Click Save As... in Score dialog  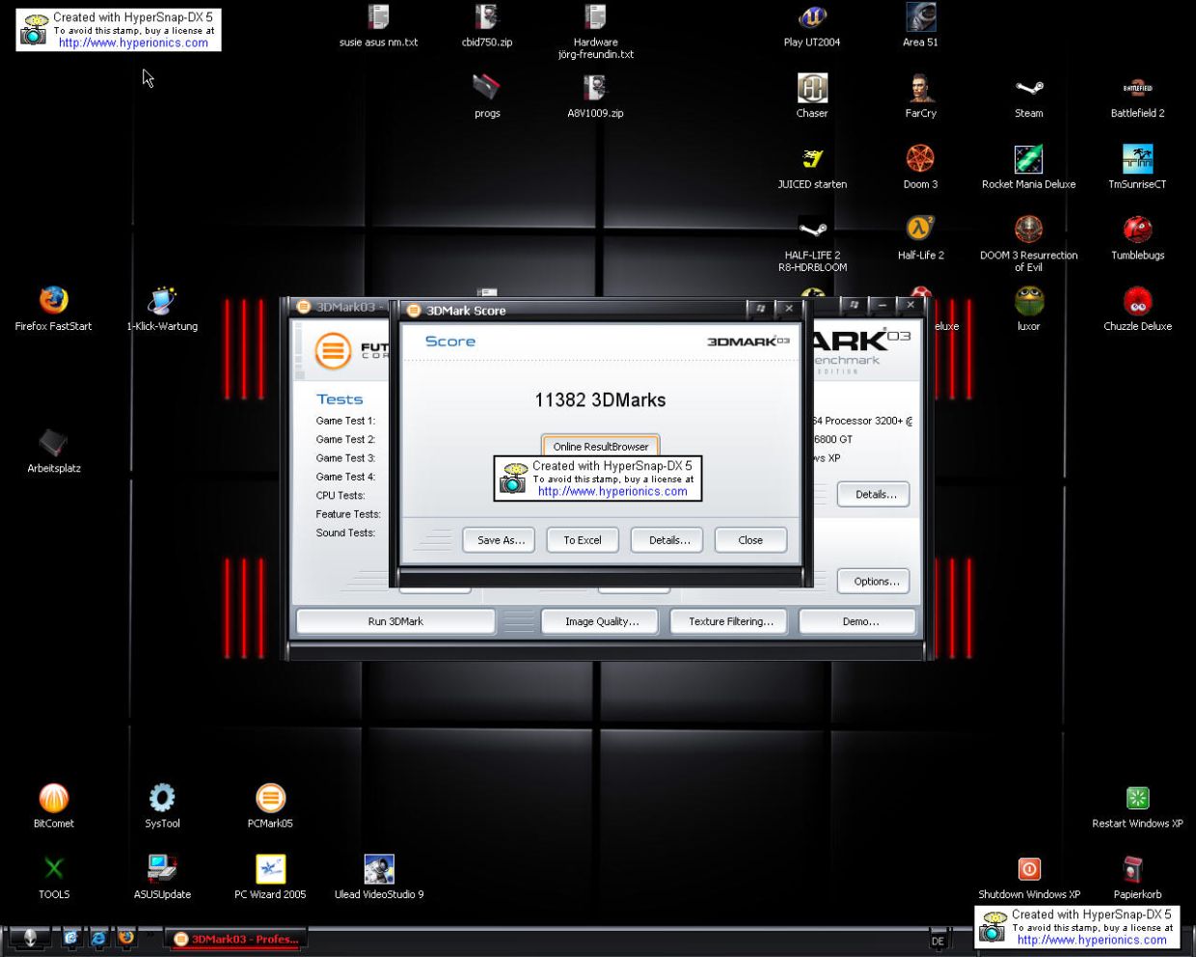click(500, 540)
